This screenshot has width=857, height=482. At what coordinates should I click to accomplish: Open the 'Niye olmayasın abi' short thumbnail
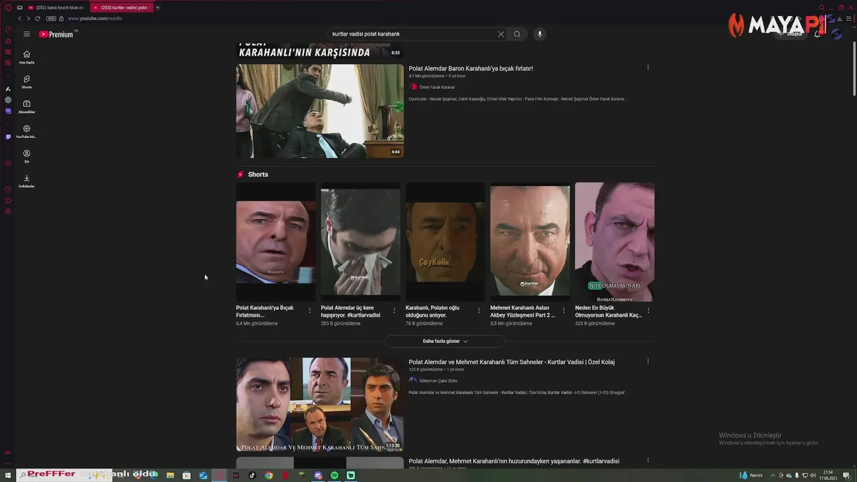(x=615, y=242)
